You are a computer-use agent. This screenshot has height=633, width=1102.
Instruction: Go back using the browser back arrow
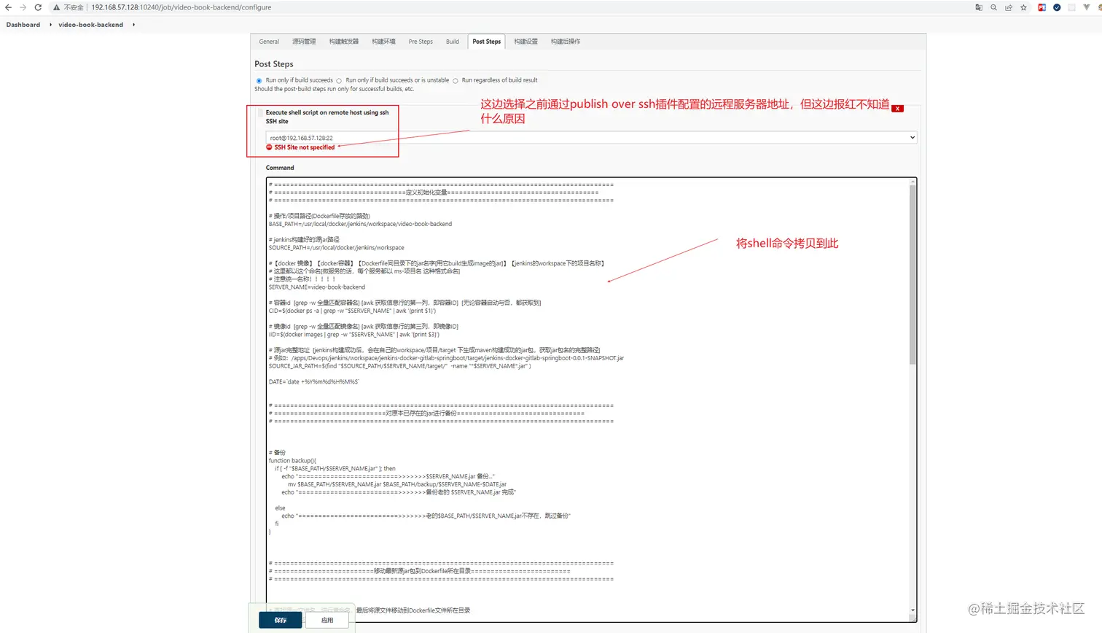[8, 7]
